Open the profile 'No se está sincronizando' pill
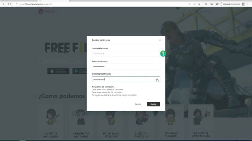 [x=233, y=4]
